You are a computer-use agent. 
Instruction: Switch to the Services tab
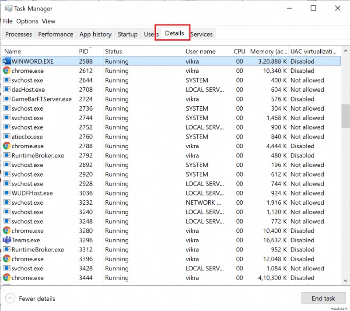(x=202, y=34)
